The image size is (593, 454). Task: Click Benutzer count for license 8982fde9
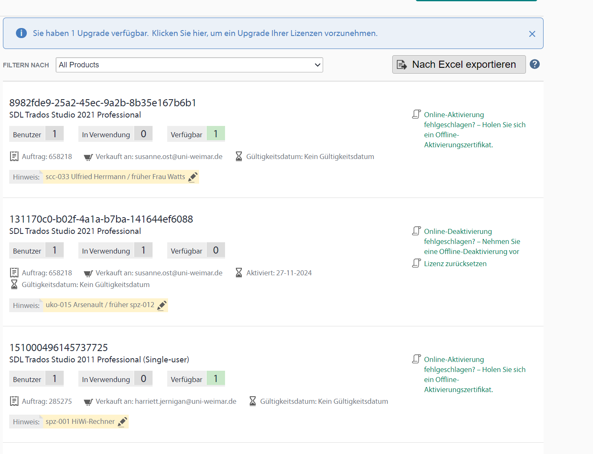coord(54,134)
